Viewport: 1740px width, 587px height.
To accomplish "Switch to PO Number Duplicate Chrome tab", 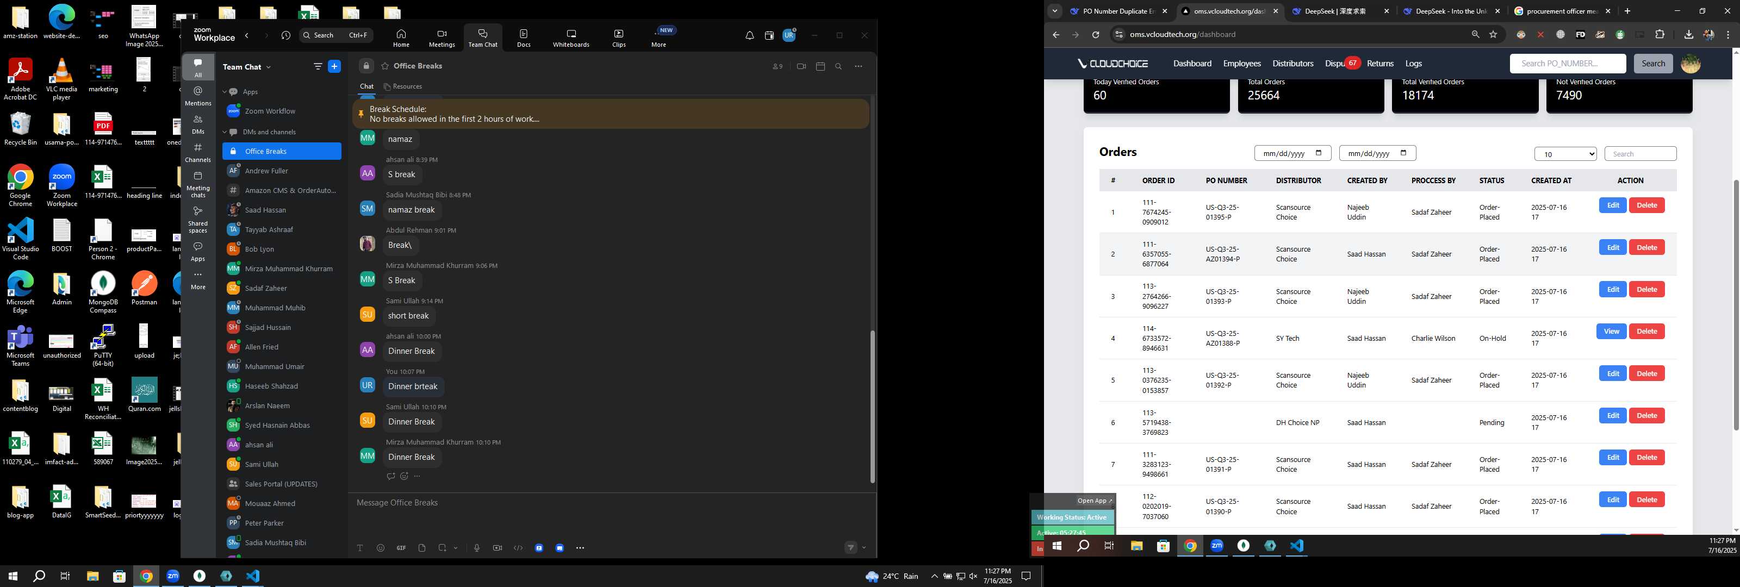I will [x=1117, y=11].
